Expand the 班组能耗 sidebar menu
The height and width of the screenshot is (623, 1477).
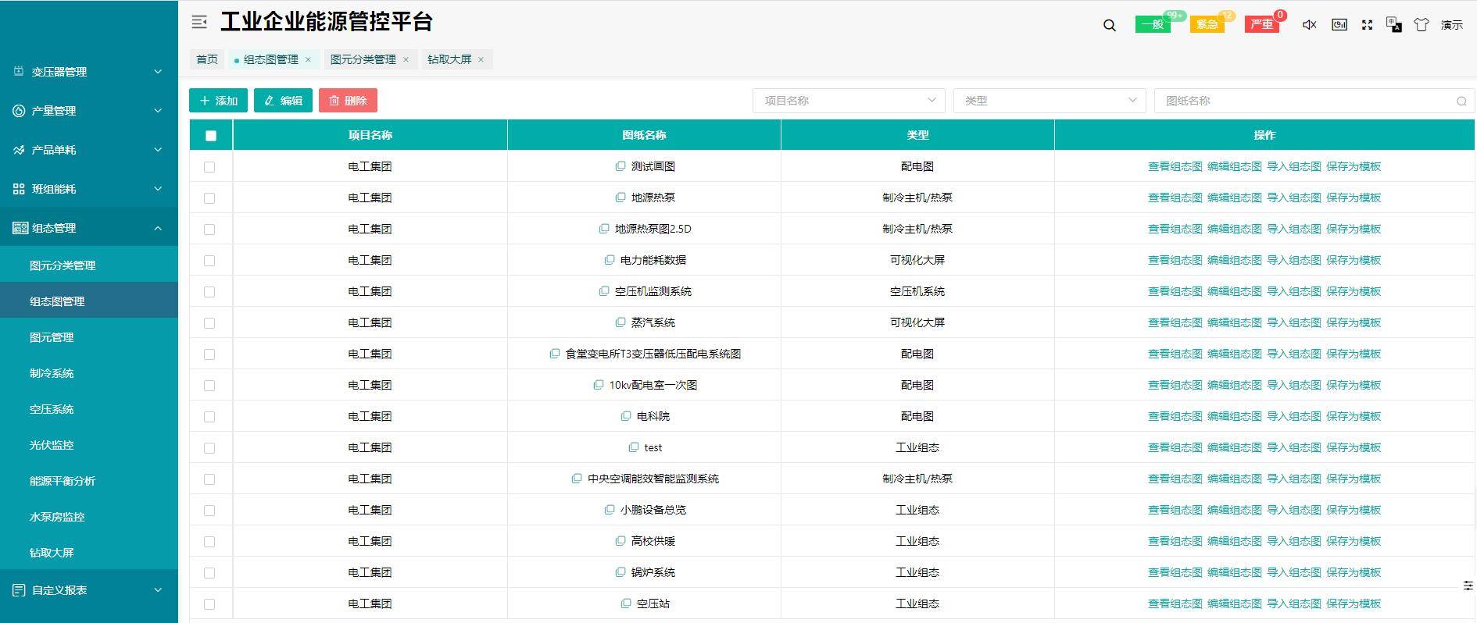coord(89,189)
